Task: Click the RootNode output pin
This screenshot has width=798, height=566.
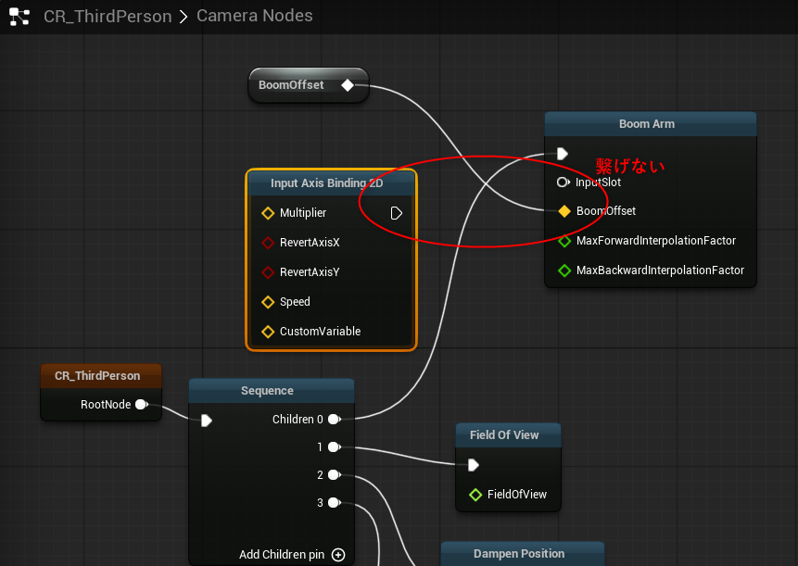Action: click(x=141, y=405)
